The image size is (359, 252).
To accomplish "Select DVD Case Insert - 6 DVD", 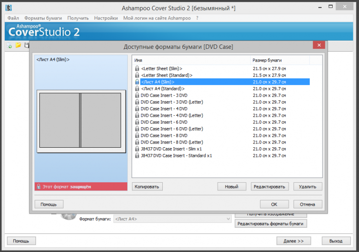I will [164, 122].
